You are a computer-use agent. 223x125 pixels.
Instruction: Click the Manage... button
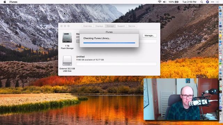point(149,35)
